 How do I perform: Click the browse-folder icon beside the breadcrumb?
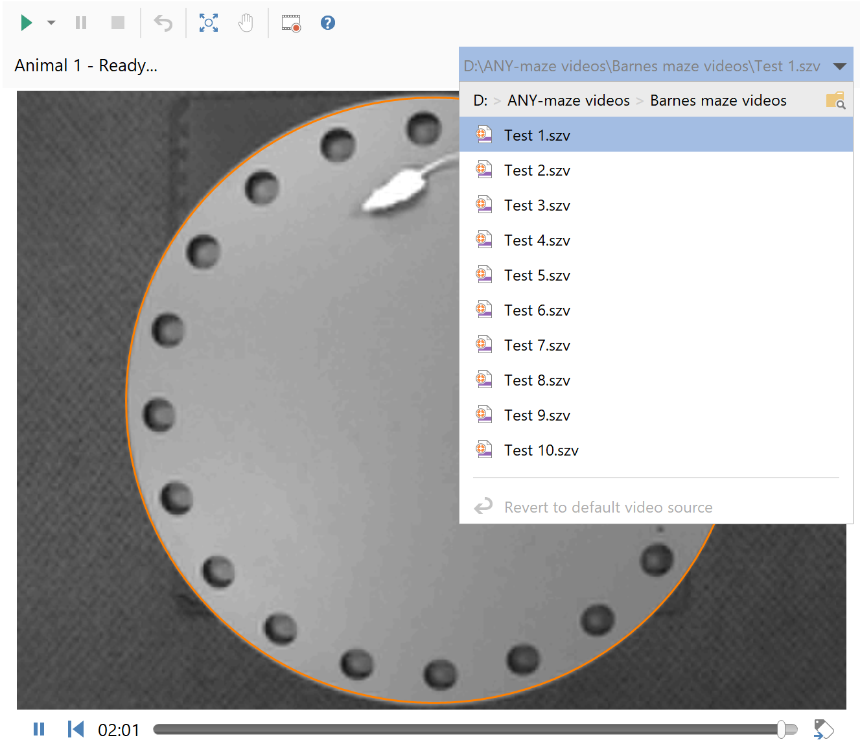835,100
